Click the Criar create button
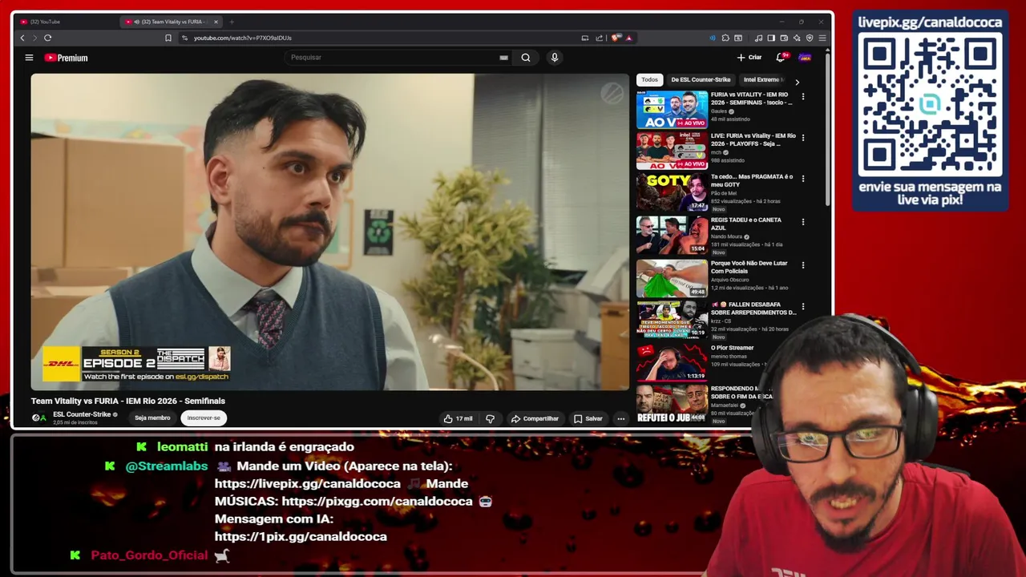 (749, 58)
